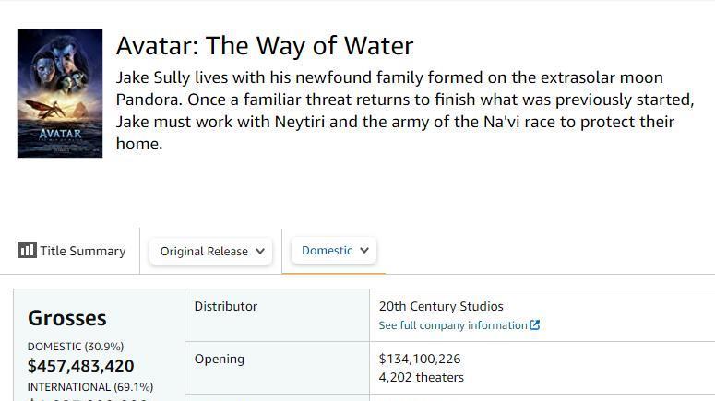Open the Domestic dropdown chevron

(x=364, y=250)
